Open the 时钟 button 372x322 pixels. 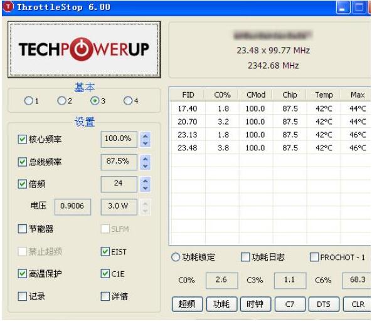pyautogui.click(x=255, y=304)
